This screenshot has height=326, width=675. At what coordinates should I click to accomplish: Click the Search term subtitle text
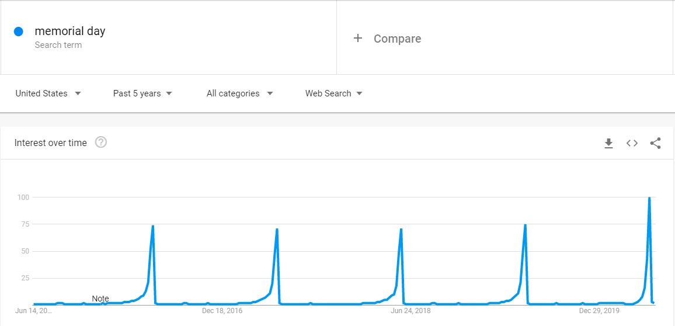tap(58, 45)
